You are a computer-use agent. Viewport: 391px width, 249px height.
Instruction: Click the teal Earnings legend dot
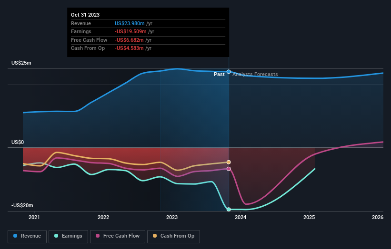[56, 236]
